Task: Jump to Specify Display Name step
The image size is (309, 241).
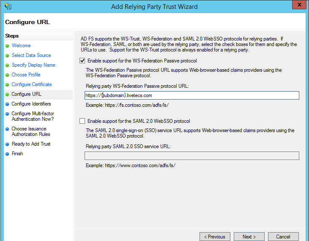Action: [x=33, y=65]
